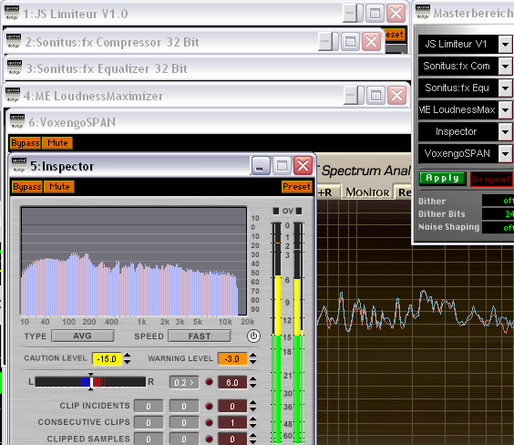Click the Sonitus:fx Equ slot name

[x=457, y=88]
